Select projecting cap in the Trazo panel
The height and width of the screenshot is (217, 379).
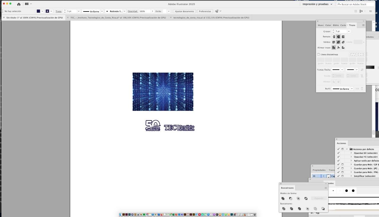click(x=343, y=37)
